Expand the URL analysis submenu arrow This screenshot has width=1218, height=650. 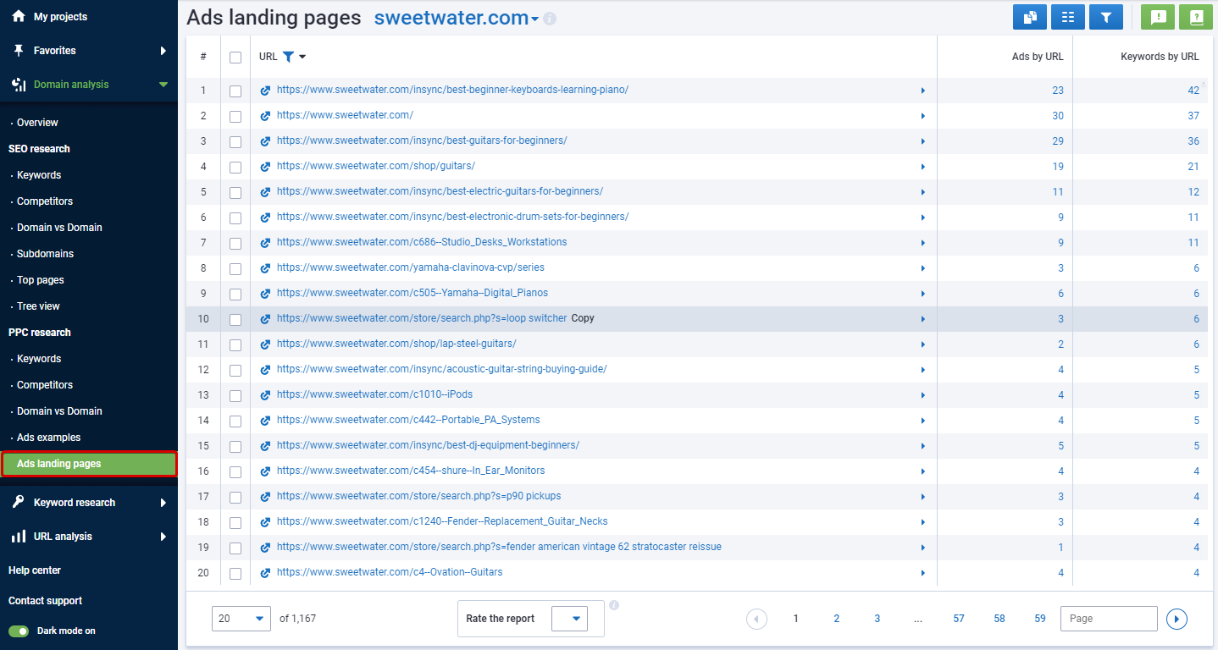pyautogui.click(x=163, y=537)
